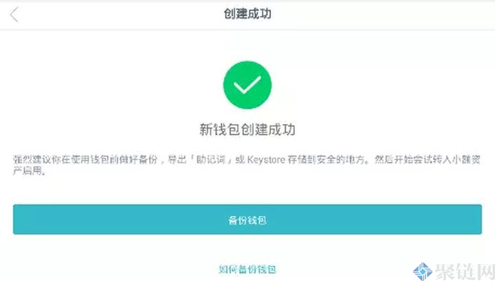The image size is (495, 281).
Task: Click the 聚链网 watermark text
Action: (x=465, y=272)
